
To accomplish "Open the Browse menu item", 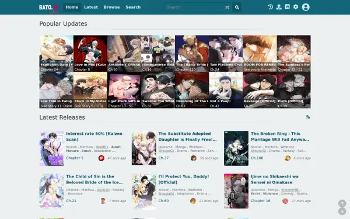I will (111, 7).
